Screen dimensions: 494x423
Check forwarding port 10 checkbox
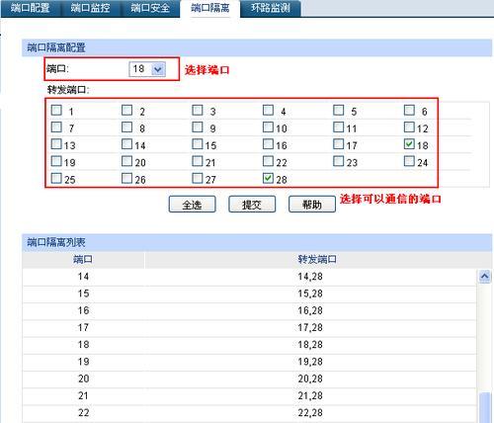(269, 127)
